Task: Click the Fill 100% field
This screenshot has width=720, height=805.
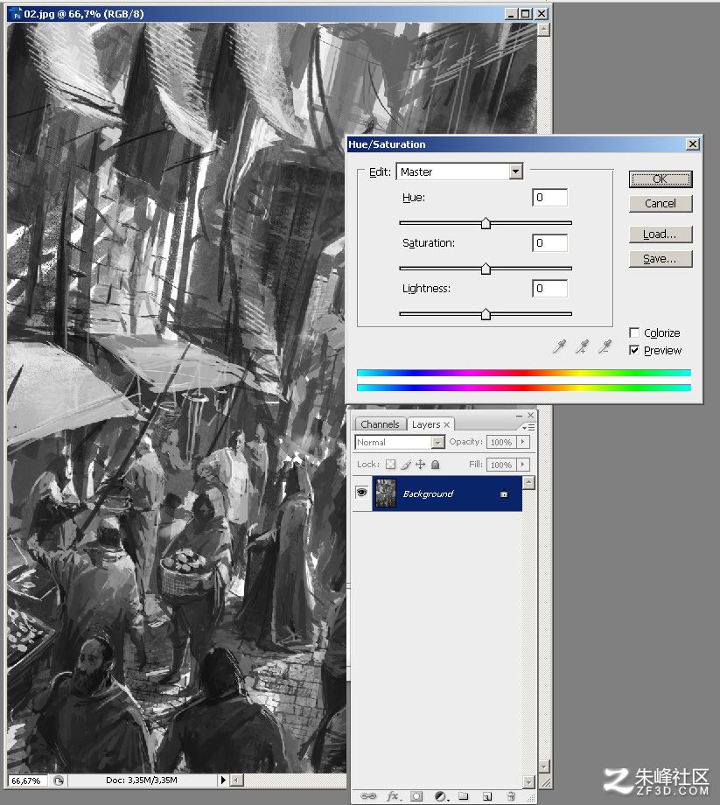Action: point(501,465)
